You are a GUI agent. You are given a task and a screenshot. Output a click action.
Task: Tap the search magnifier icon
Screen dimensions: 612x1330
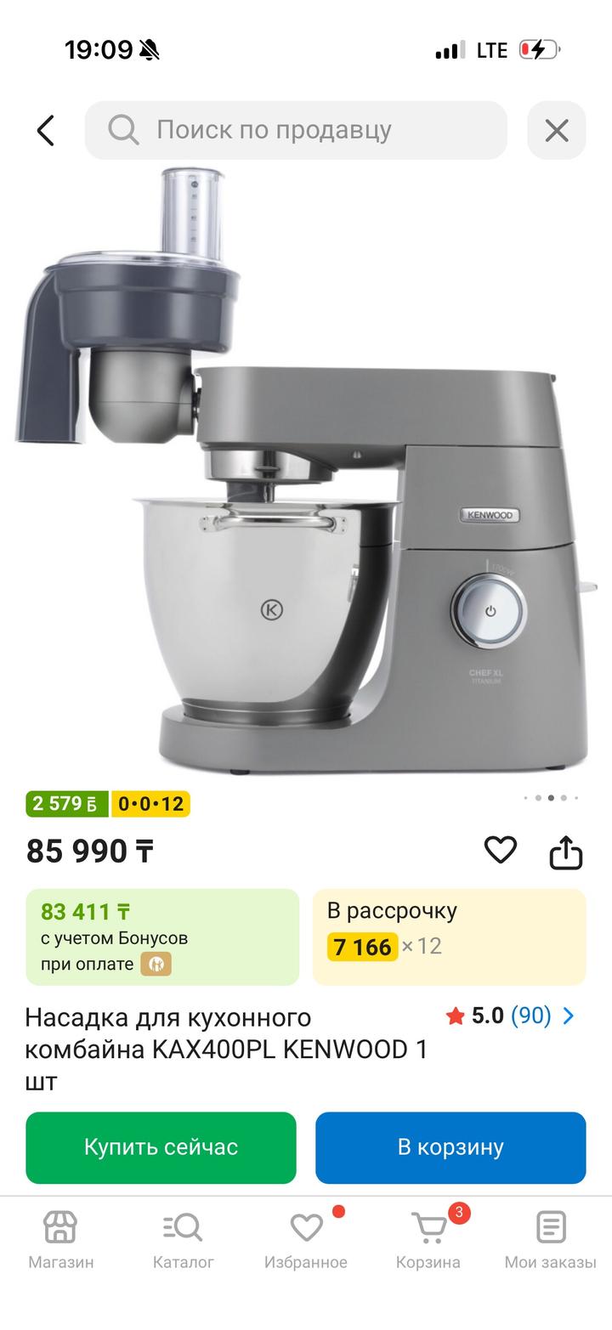[x=123, y=130]
